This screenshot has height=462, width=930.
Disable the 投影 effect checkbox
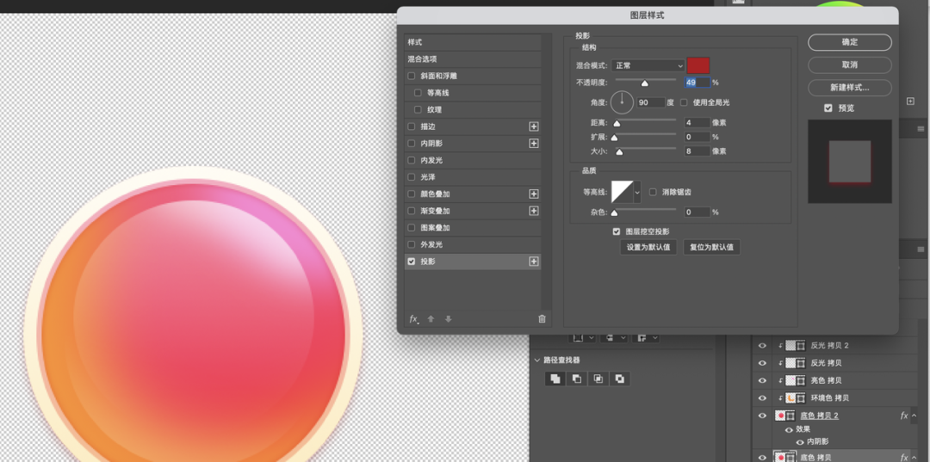coord(411,262)
